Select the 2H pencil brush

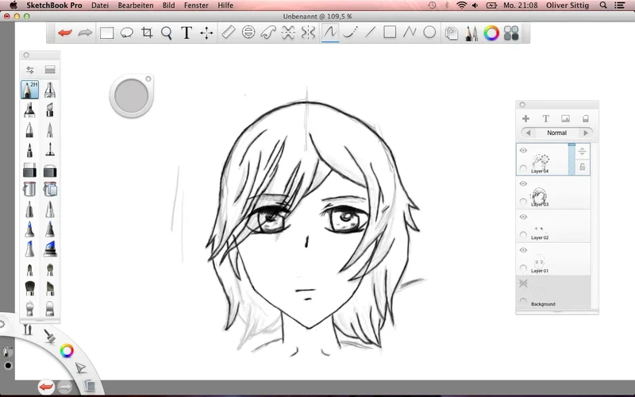point(29,90)
